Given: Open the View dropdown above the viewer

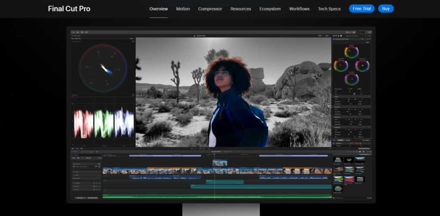Looking at the screenshot, I should tap(328, 36).
